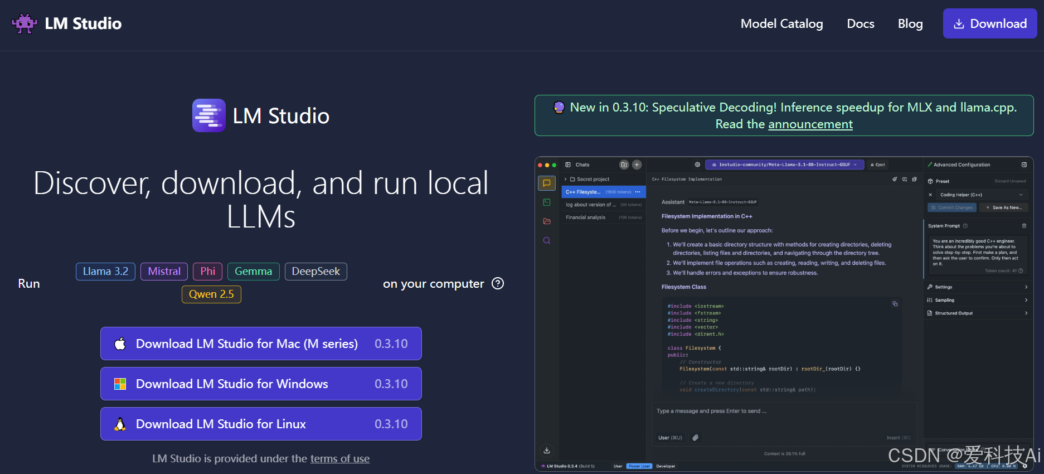
Task: Click the User (⌘U) role button
Action: tap(670, 438)
